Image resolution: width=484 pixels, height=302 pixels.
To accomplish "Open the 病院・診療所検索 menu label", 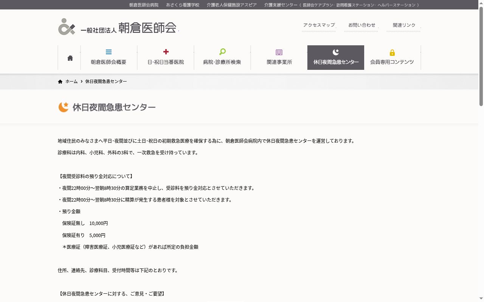I will click(x=222, y=62).
